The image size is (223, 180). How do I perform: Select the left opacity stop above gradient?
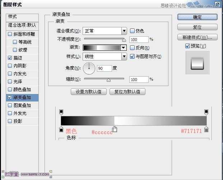pos(61,112)
